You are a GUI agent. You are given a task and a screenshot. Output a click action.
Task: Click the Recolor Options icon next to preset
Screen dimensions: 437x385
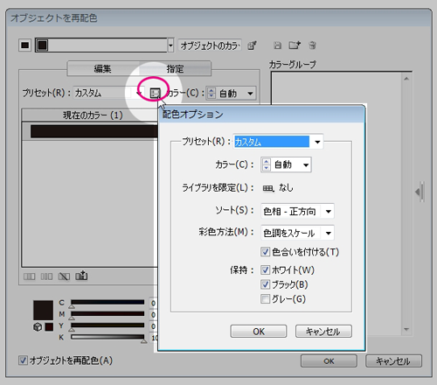[155, 93]
